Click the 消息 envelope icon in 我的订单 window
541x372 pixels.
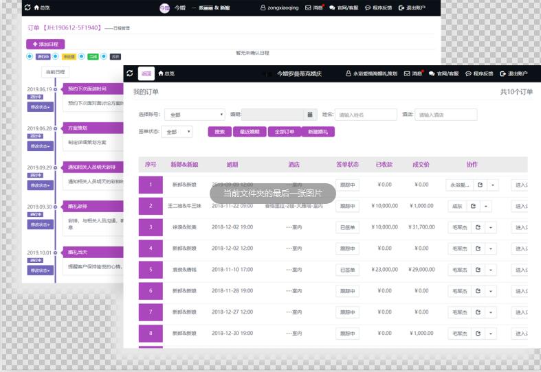407,73
